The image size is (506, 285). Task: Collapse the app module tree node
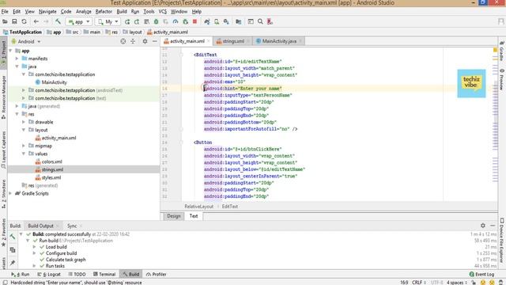point(10,51)
